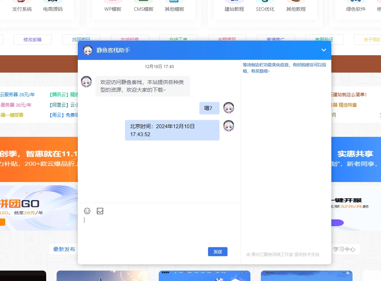
Task: Click the image upload icon
Action: [100, 211]
